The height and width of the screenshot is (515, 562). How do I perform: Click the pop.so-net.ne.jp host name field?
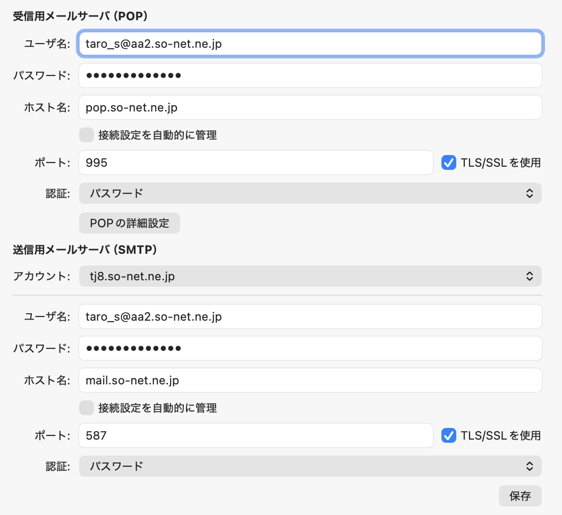pyautogui.click(x=310, y=107)
